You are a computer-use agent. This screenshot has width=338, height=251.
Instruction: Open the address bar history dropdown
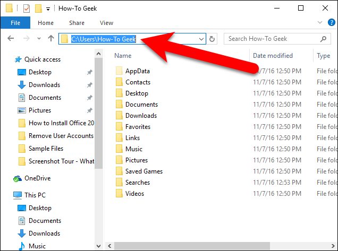coord(201,39)
